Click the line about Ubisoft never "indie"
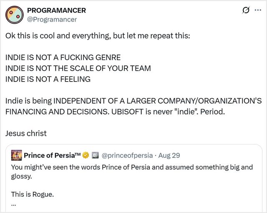The image size is (267, 213). (115, 112)
